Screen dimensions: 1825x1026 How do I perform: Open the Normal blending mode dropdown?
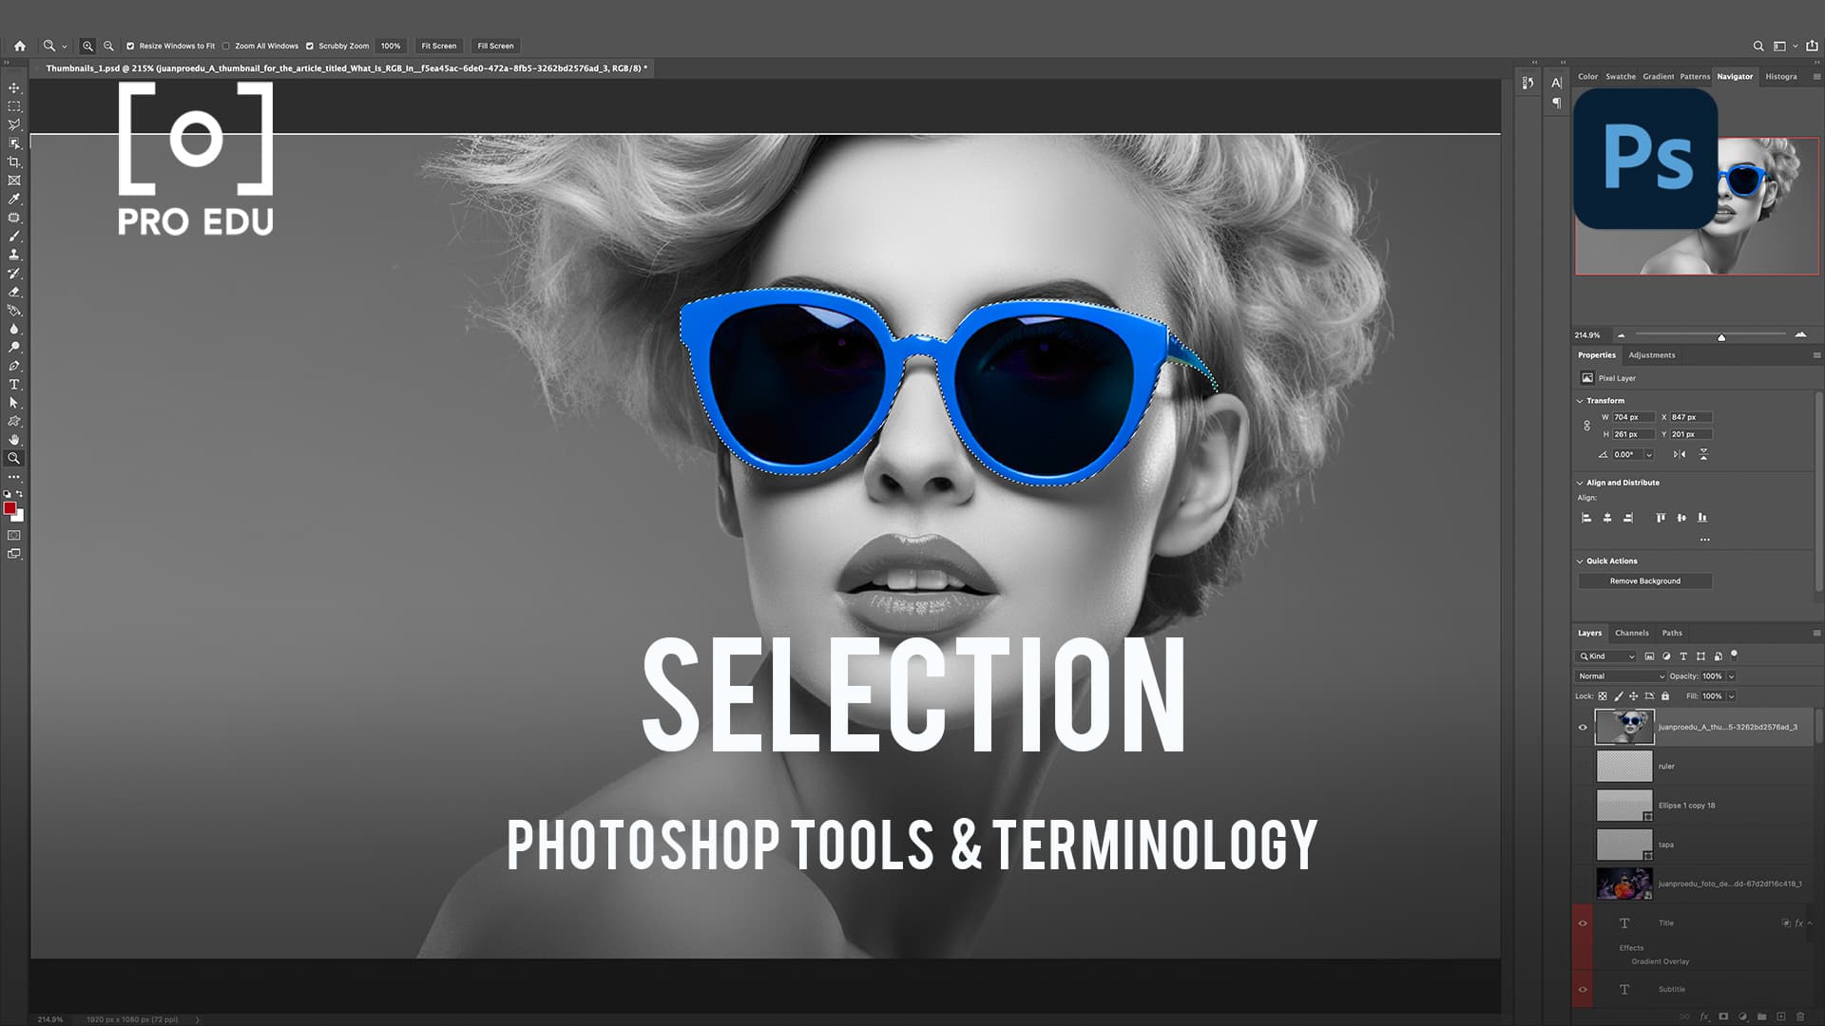[1621, 675]
